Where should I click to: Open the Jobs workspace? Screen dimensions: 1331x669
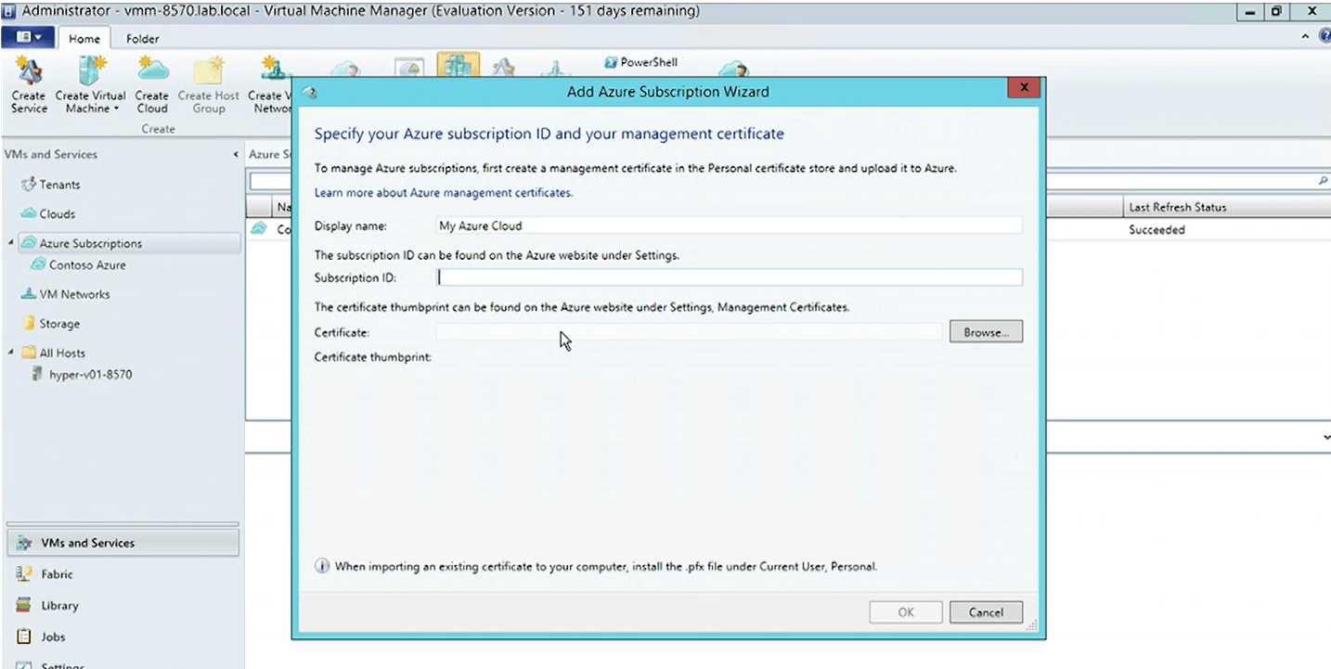pyautogui.click(x=53, y=637)
